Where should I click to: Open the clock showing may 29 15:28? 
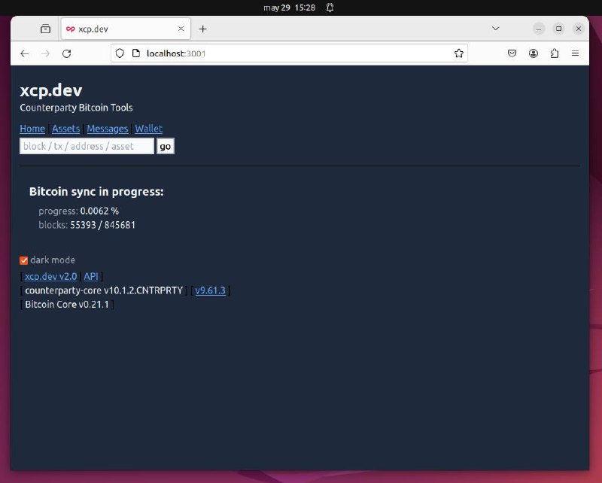pyautogui.click(x=289, y=8)
